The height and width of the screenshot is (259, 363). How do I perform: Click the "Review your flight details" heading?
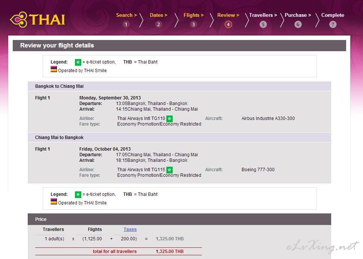(x=57, y=45)
